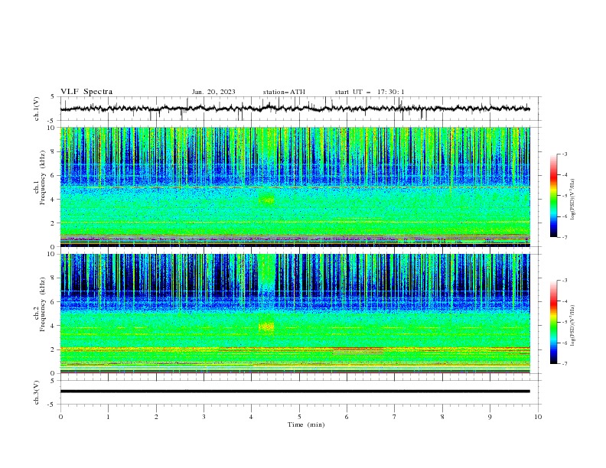Click the "-5" label on ch.2 color bar

[565, 322]
